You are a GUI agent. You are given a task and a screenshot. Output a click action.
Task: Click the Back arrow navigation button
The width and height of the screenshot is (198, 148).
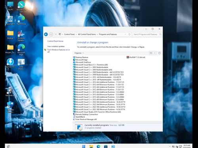46,34
